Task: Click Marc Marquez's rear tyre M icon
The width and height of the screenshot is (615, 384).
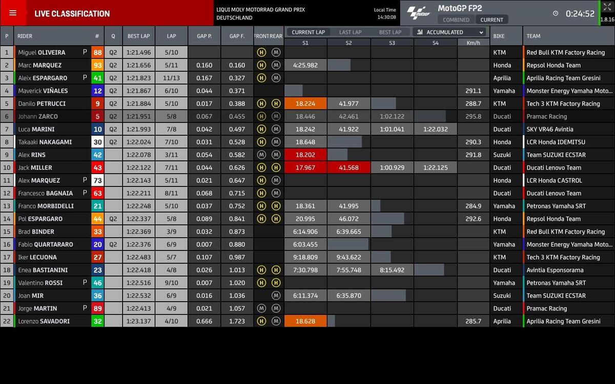Action: [276, 65]
